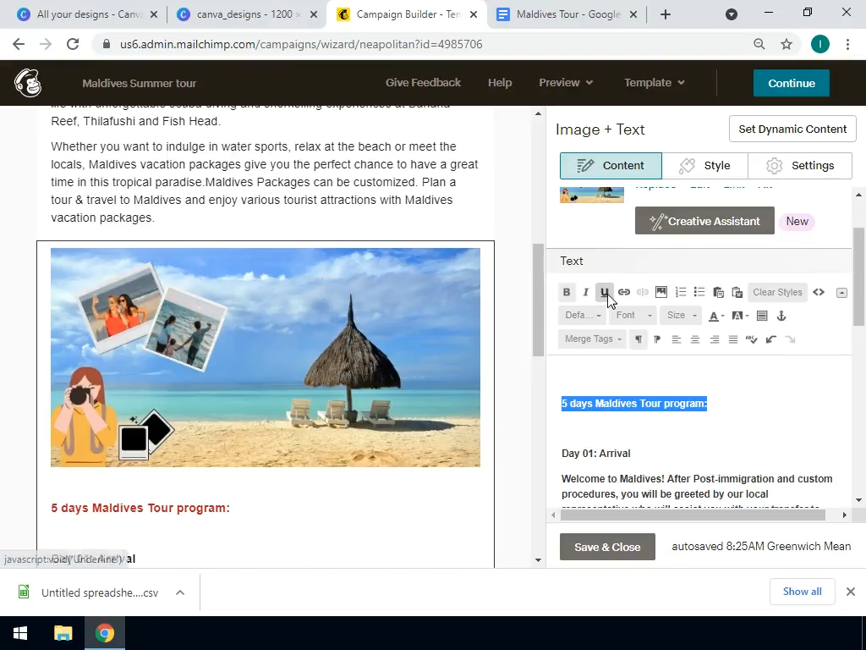Open the Preview dropdown menu
The image size is (866, 650).
click(x=566, y=82)
